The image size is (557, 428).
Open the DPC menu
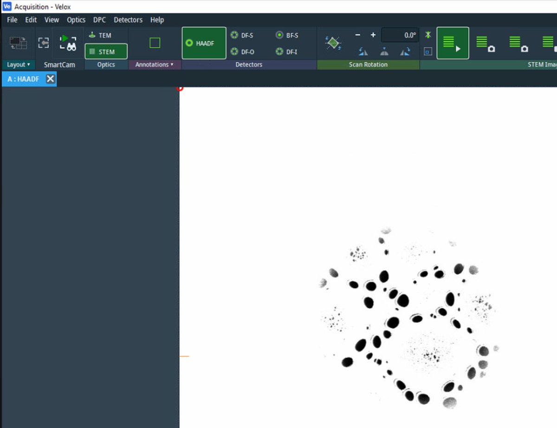tap(99, 19)
